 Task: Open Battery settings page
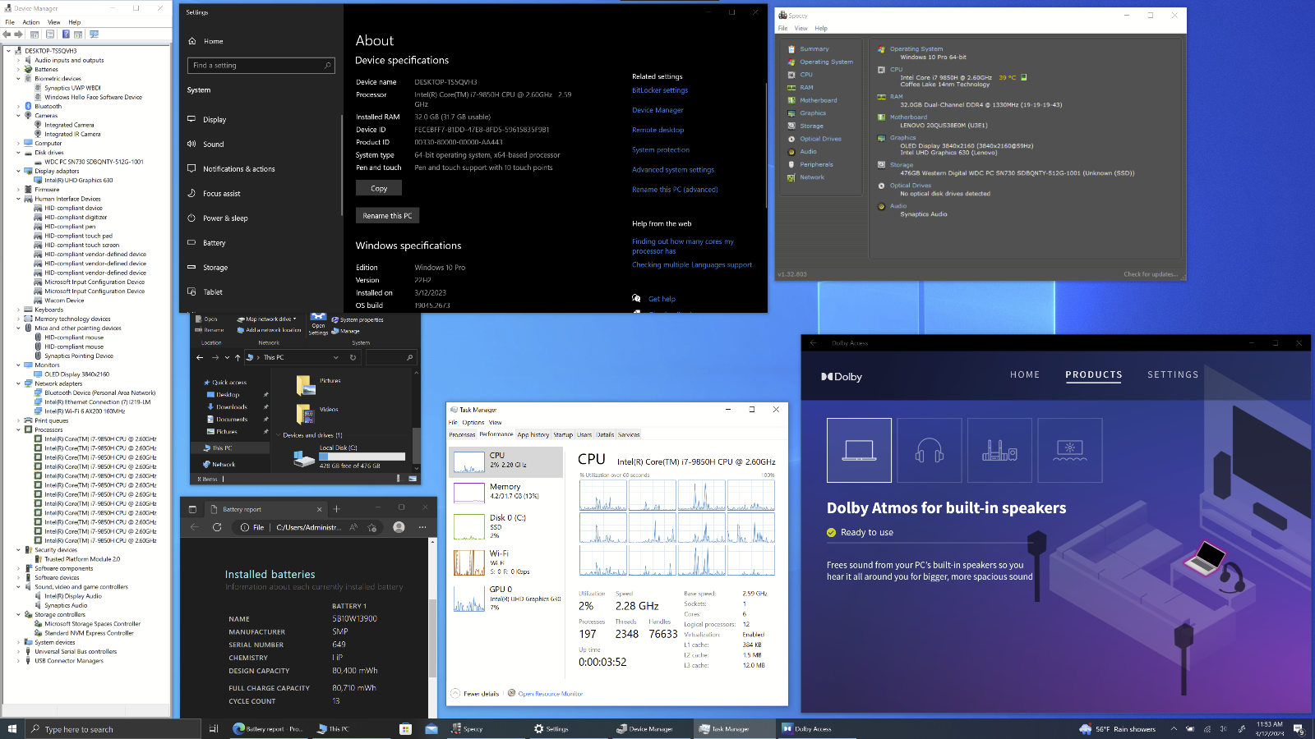pos(215,243)
